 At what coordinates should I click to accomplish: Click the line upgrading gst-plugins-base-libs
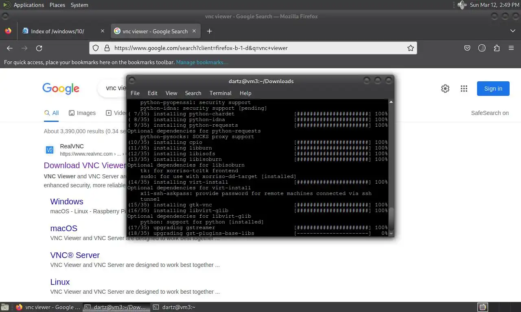tap(258, 233)
